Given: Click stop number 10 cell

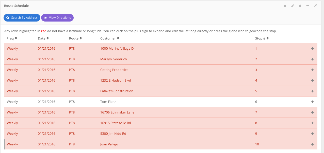Looking at the screenshot, I should click(x=257, y=144).
